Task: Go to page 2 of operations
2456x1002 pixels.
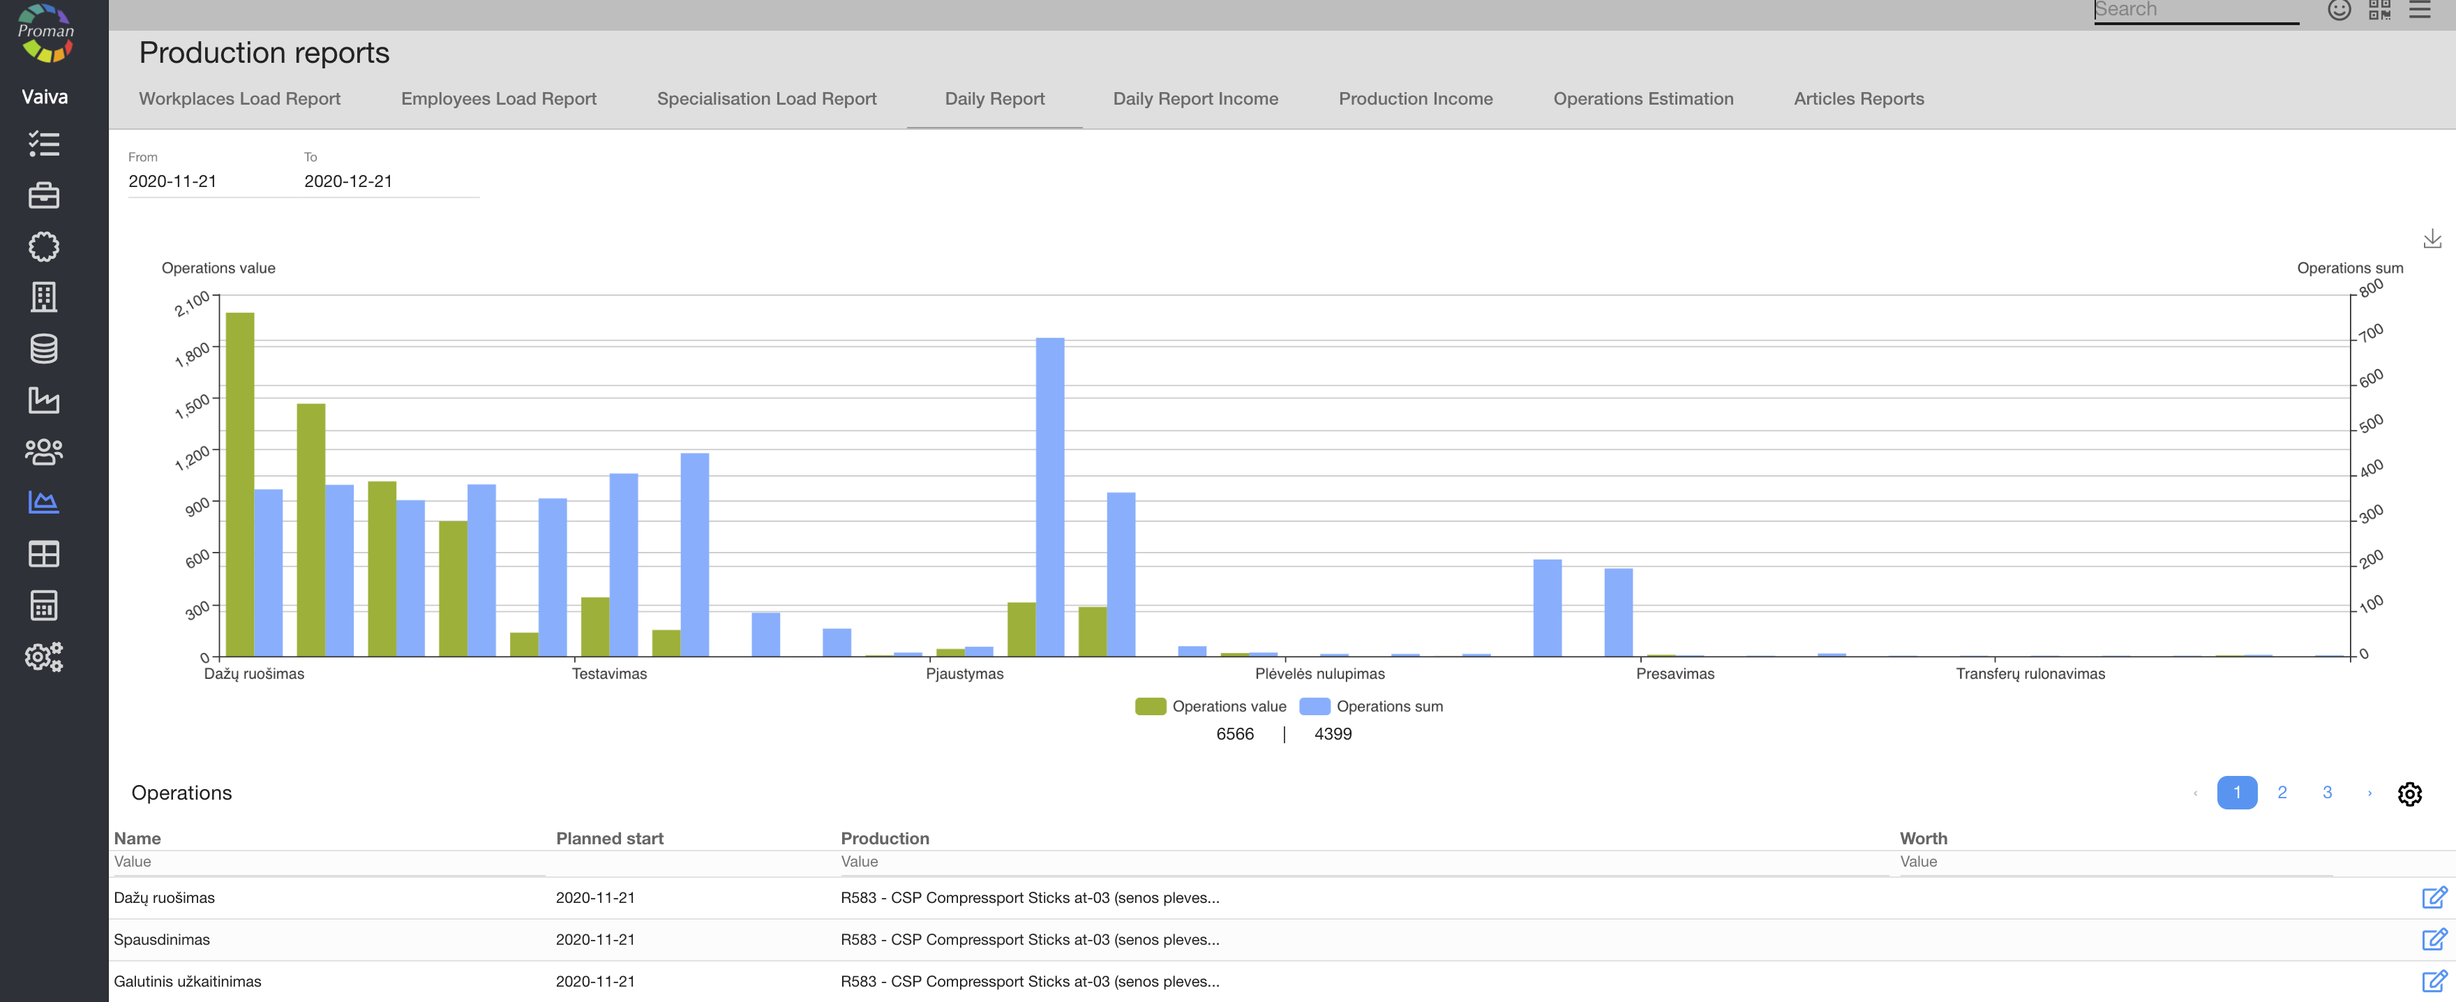Action: click(x=2282, y=792)
